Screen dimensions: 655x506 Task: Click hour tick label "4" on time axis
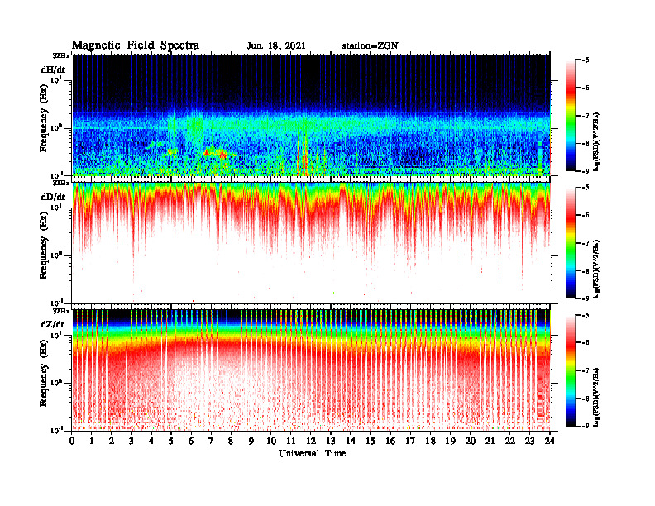(x=151, y=442)
